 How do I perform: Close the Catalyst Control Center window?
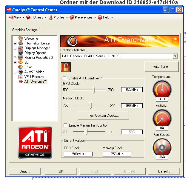180,10
